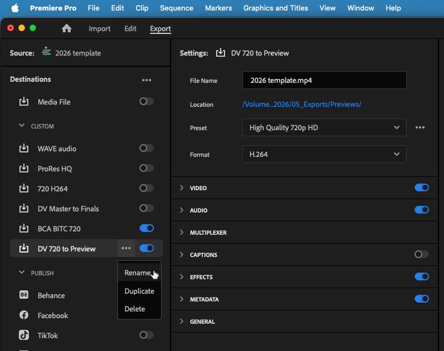Open the Apple menu
This screenshot has width=444, height=351.
(15, 8)
